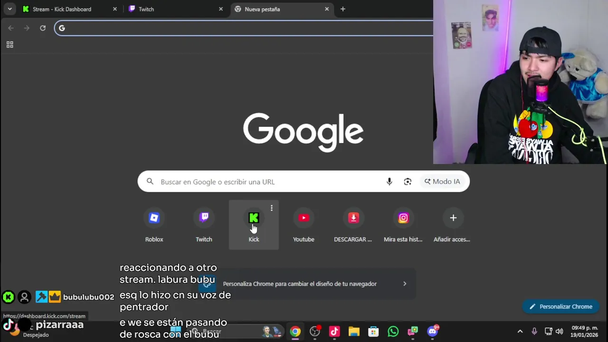
Task: Show hidden system tray icons
Action: (520, 332)
